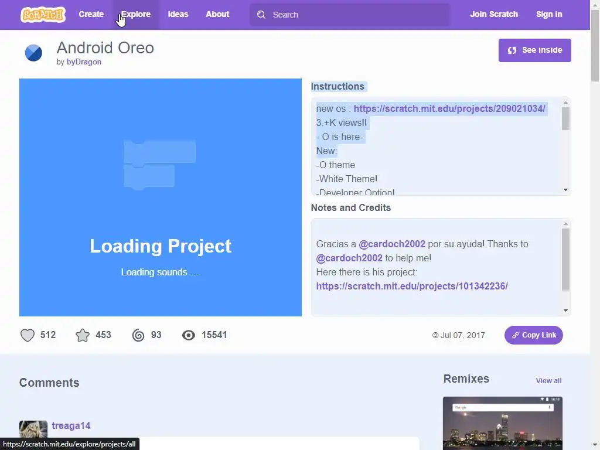Open treaga14 commenter profile link
This screenshot has height=450, width=600.
pos(71,425)
